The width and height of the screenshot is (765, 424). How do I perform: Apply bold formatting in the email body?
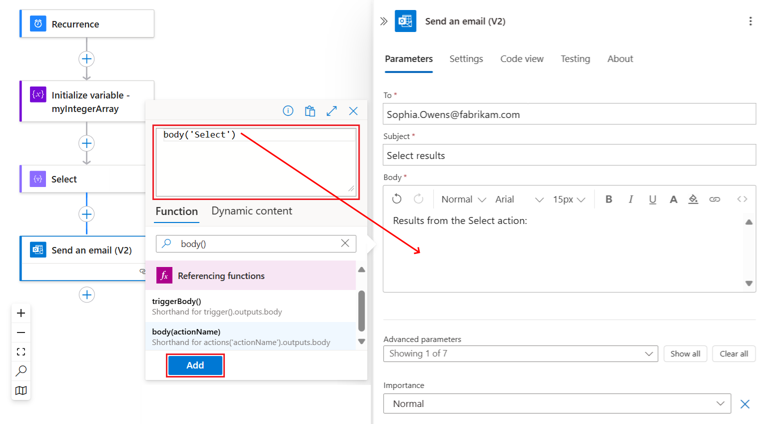[x=609, y=199]
